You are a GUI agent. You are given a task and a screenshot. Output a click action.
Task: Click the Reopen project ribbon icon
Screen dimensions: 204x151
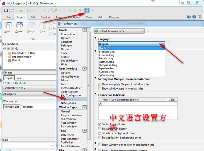click(32, 28)
